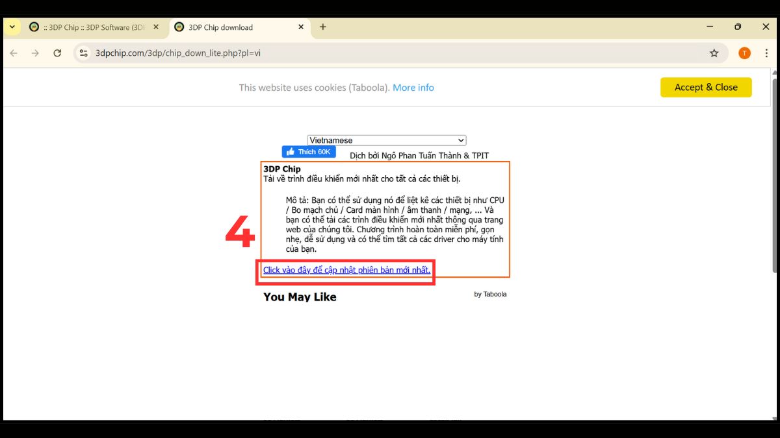Click the browser back arrow

coord(14,53)
